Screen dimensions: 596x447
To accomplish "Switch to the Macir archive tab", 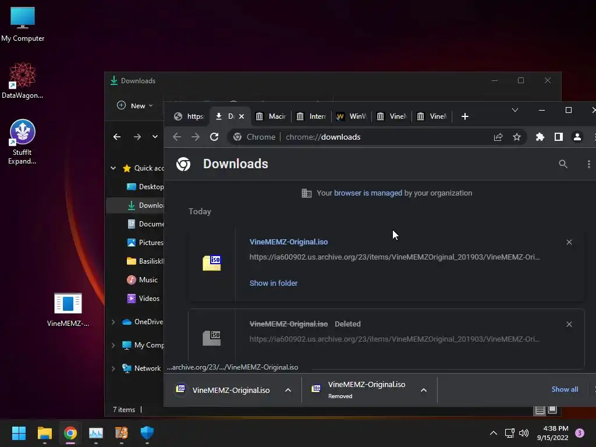I will [x=271, y=116].
